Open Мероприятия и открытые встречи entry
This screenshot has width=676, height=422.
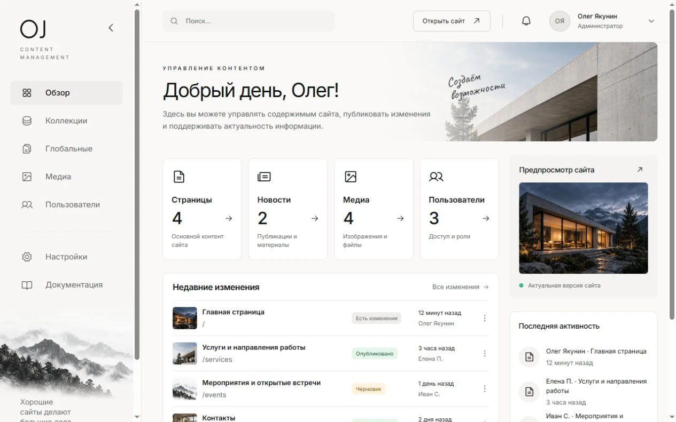(x=261, y=383)
